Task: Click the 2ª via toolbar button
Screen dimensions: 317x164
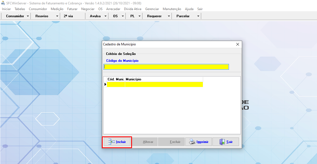Action: [x=68, y=16]
